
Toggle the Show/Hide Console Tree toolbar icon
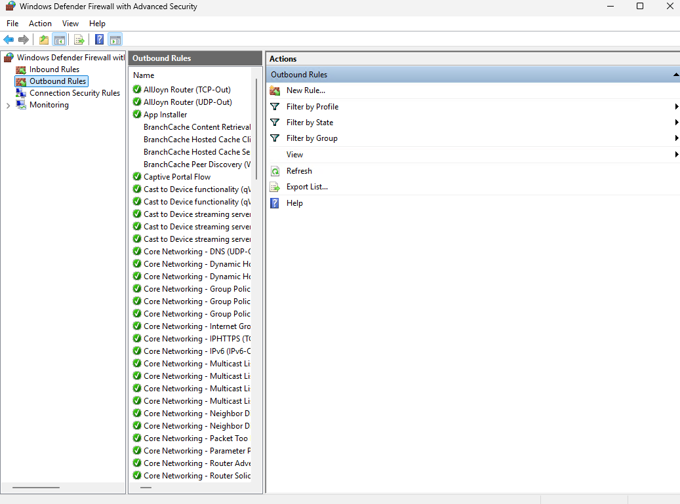click(60, 40)
